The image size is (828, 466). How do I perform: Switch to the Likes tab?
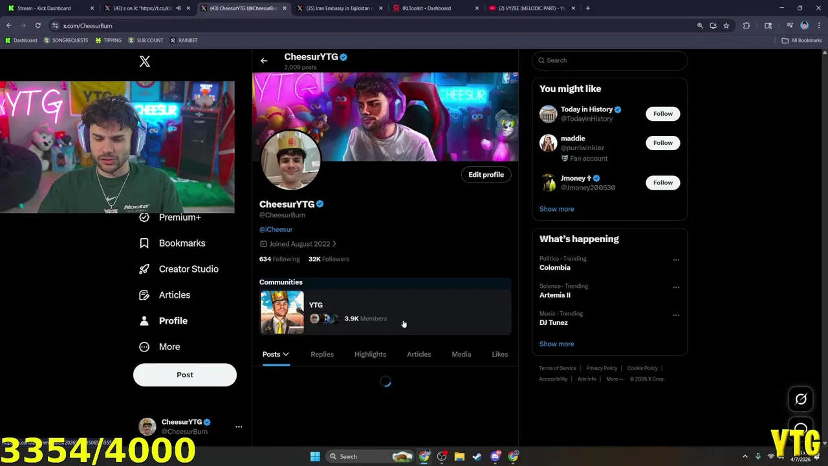click(x=500, y=355)
